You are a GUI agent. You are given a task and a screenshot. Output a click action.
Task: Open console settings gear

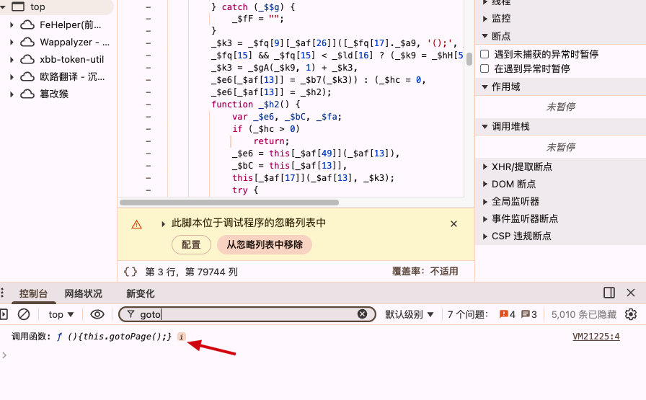(x=631, y=315)
